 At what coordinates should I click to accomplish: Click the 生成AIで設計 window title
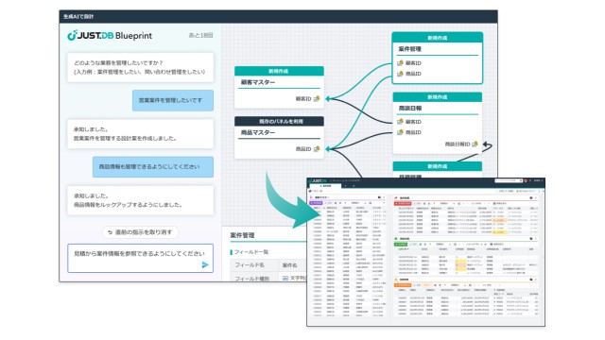click(78, 17)
